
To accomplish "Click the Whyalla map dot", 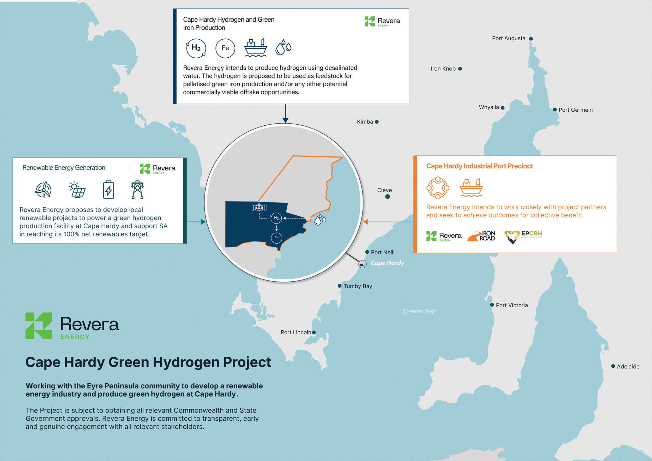I will [503, 108].
